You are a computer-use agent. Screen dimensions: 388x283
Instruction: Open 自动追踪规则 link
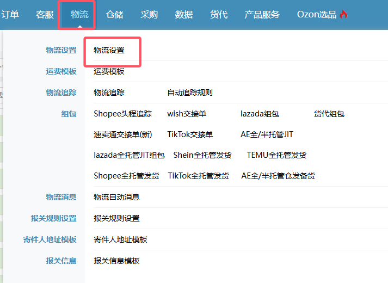(x=190, y=93)
